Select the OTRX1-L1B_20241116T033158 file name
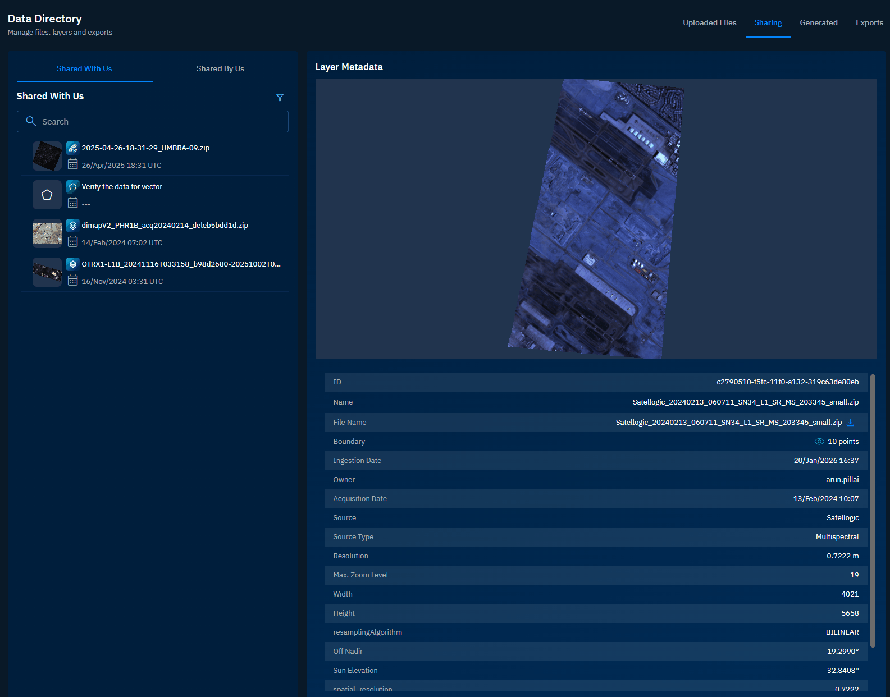Screen dimensions: 890x697 [181, 264]
